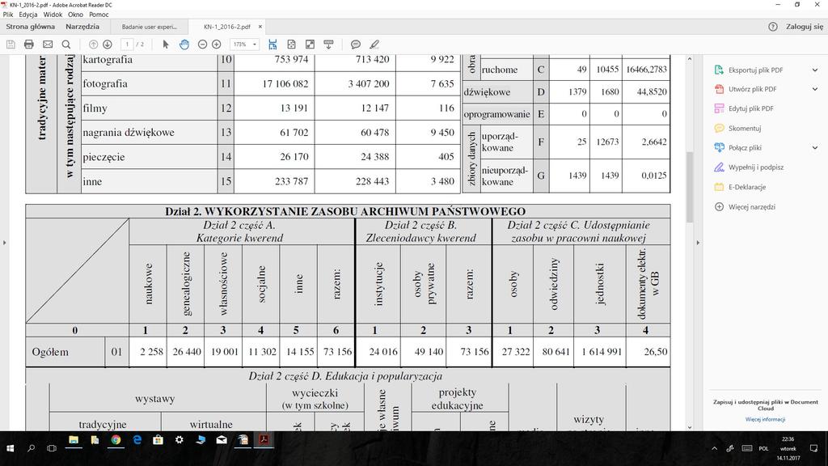828x466 pixels.
Task: Open the E-Deklaracje tool
Action: tap(746, 187)
